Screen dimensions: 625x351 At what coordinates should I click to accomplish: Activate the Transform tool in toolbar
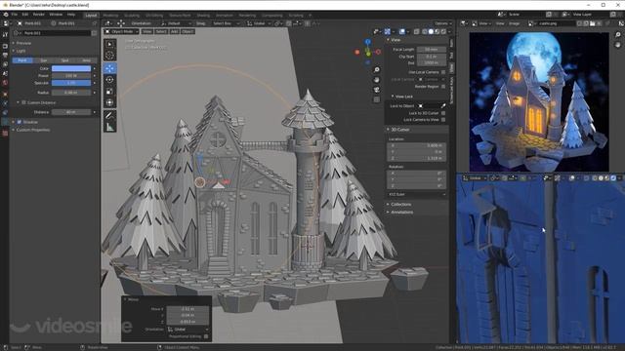(x=110, y=102)
